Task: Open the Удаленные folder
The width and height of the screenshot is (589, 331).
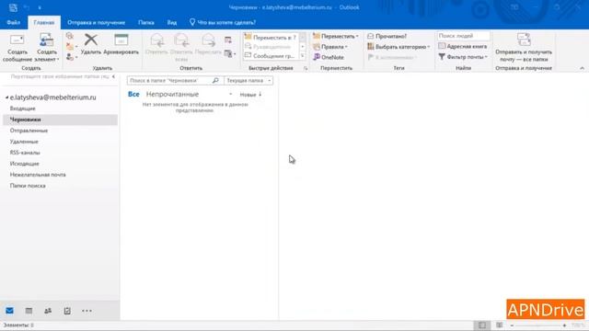Action: pos(24,142)
